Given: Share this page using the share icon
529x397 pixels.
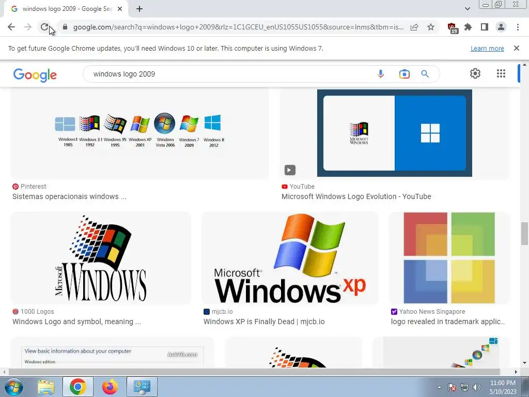Looking at the screenshot, I should [x=414, y=27].
